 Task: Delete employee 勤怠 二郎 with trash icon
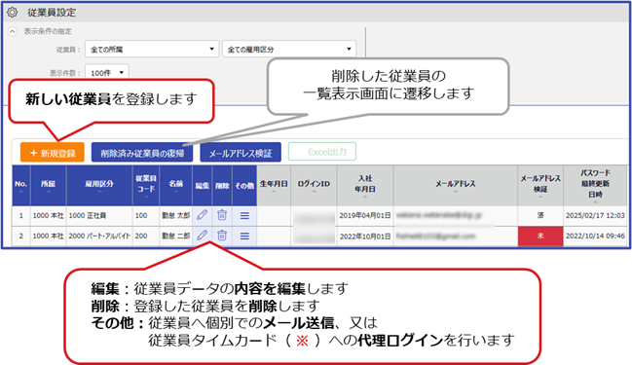pos(222,236)
